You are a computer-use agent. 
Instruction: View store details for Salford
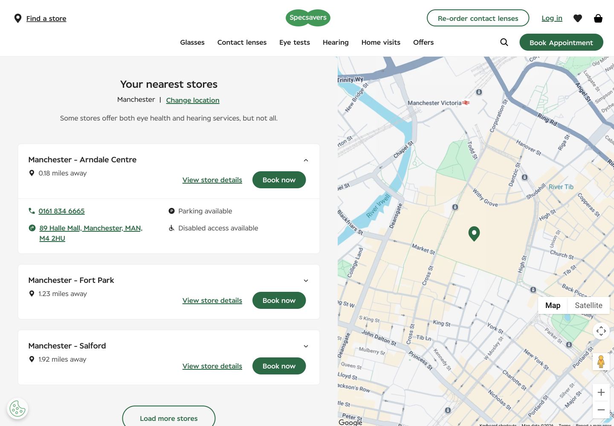212,366
